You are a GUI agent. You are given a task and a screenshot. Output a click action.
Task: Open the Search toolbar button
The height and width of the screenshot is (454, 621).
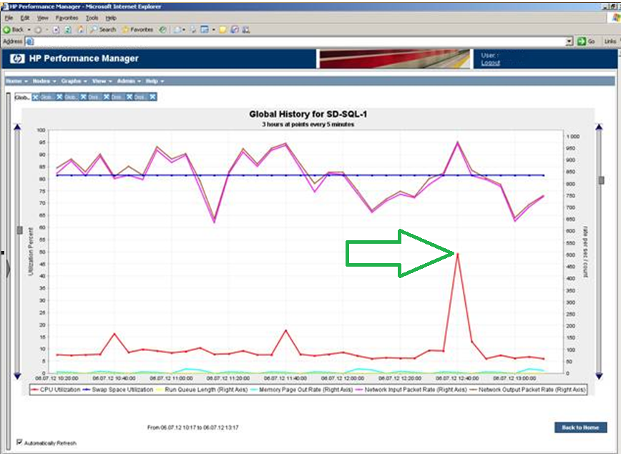pyautogui.click(x=103, y=30)
